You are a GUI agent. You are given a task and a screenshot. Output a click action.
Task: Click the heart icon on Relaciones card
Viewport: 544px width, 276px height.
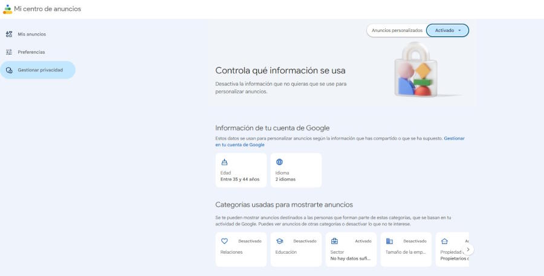click(x=224, y=241)
